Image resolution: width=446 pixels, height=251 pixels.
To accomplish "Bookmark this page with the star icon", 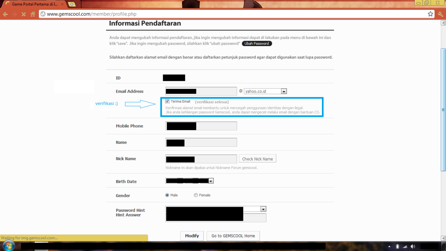I will 430,14.
